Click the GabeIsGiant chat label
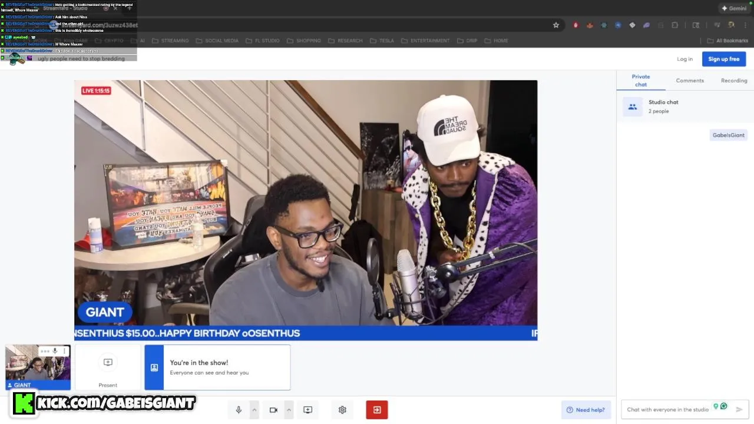 [x=729, y=135]
